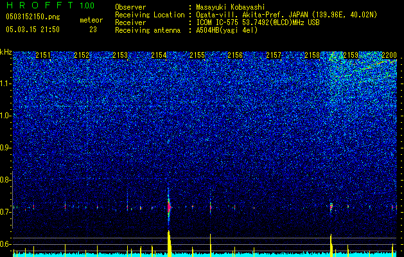The height and width of the screenshot is (257, 404).
Task: Click the 2156 time axis label
Action: (x=235, y=55)
